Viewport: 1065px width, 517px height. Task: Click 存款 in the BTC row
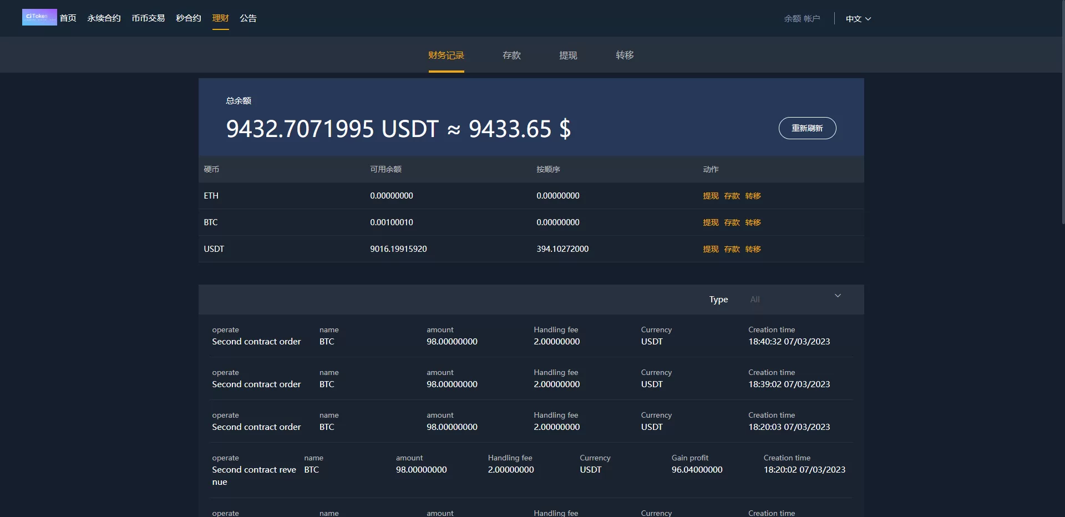click(732, 222)
